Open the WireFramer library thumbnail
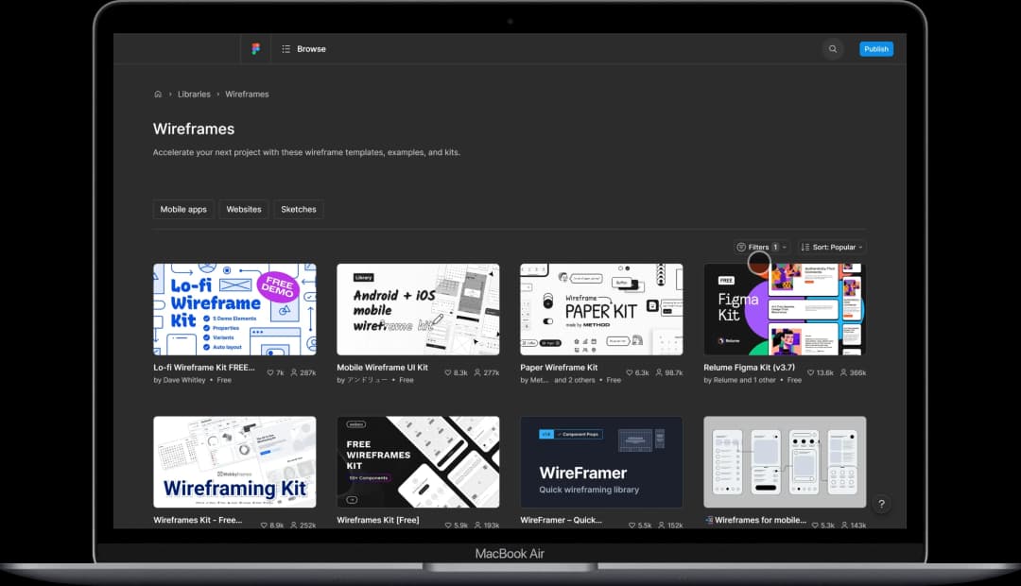Screen dimensions: 1021x586 pos(601,461)
